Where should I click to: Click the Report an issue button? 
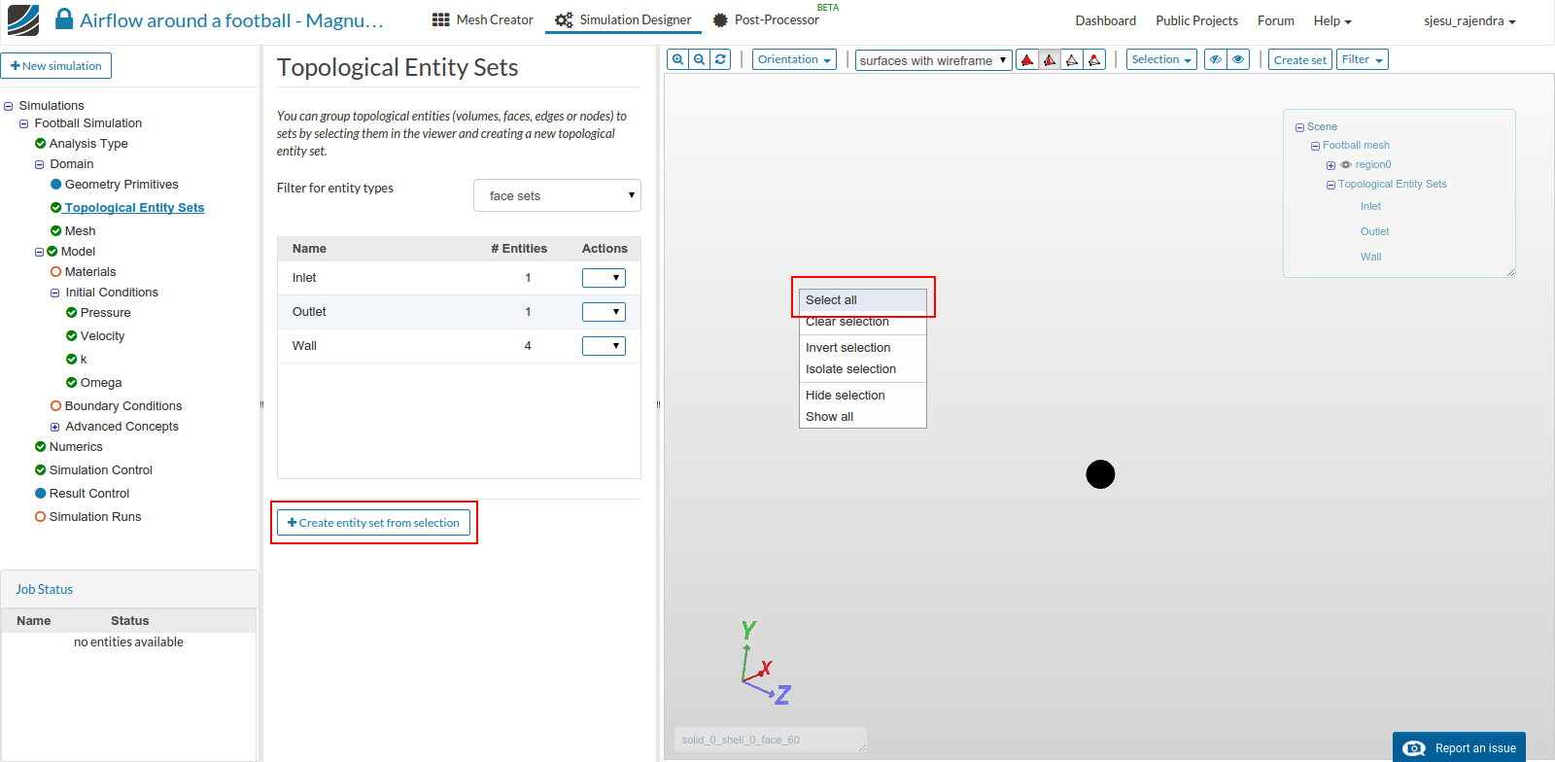point(1459,747)
